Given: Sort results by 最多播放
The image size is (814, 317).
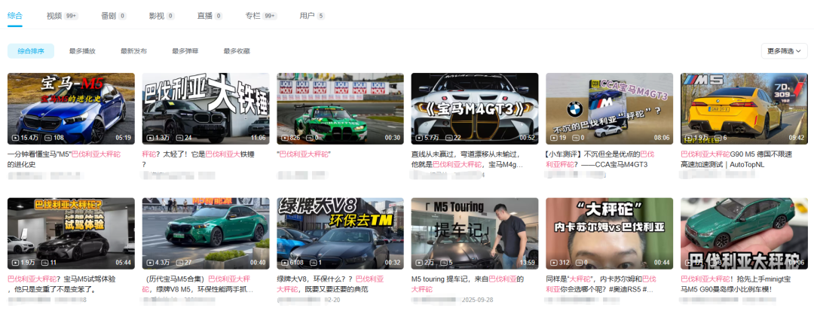Looking at the screenshot, I should (82, 51).
